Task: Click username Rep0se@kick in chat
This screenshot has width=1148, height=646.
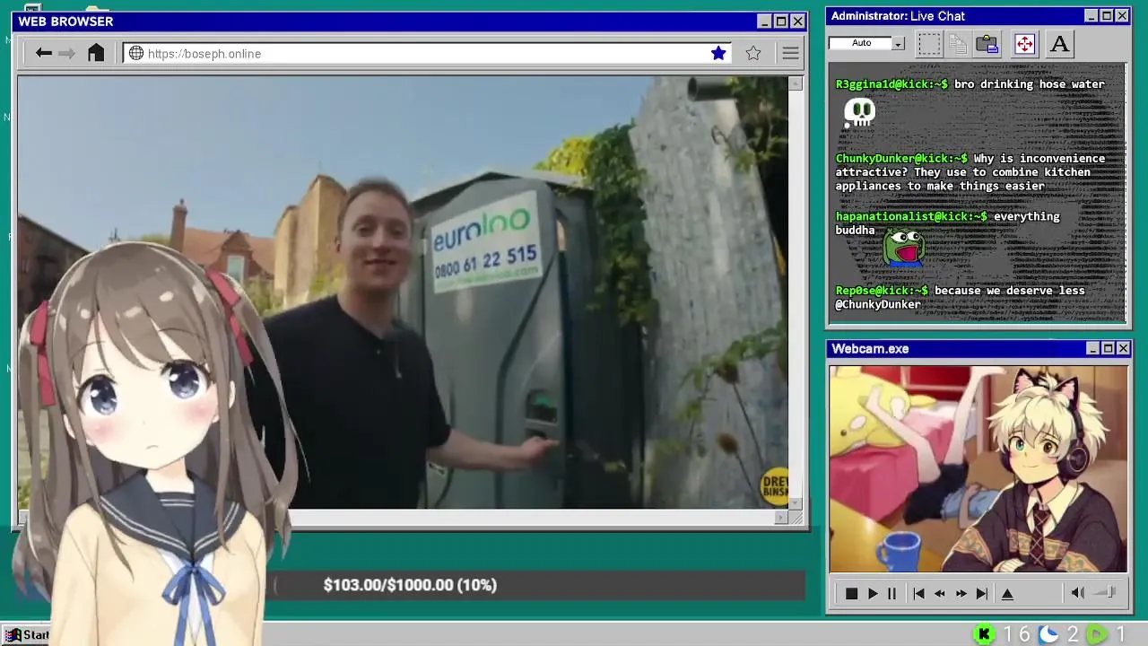Action: pos(882,291)
